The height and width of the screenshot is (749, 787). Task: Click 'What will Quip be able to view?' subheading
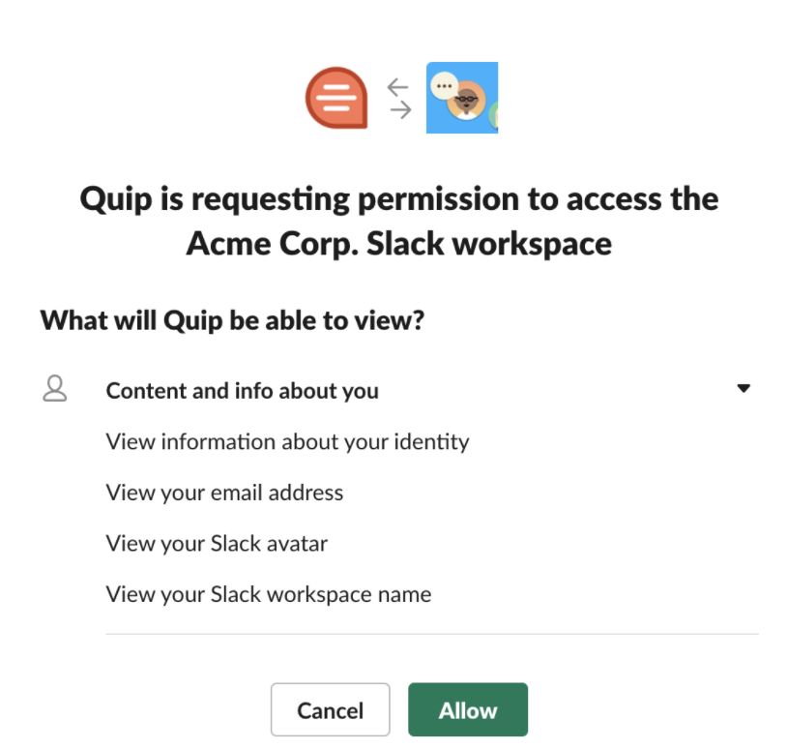click(232, 320)
